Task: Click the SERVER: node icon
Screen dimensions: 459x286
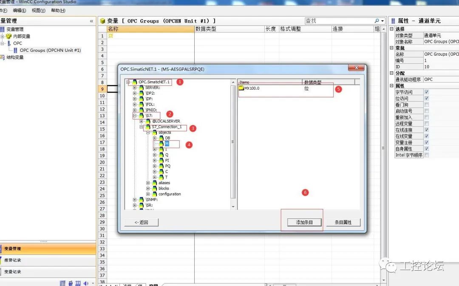Action: [x=142, y=88]
